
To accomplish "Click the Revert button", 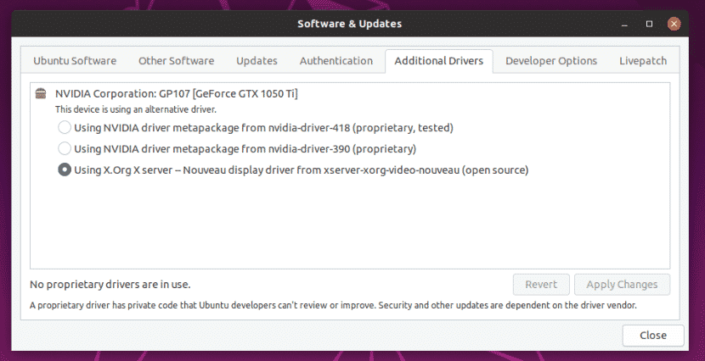I will click(541, 285).
